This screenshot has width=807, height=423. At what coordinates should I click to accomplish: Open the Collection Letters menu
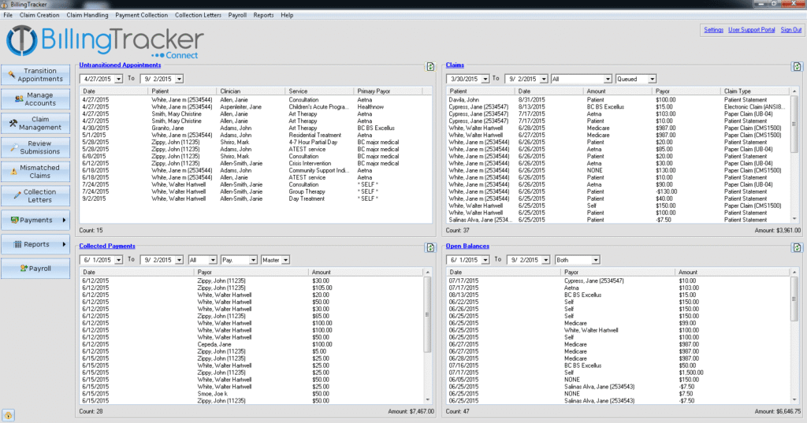click(198, 15)
